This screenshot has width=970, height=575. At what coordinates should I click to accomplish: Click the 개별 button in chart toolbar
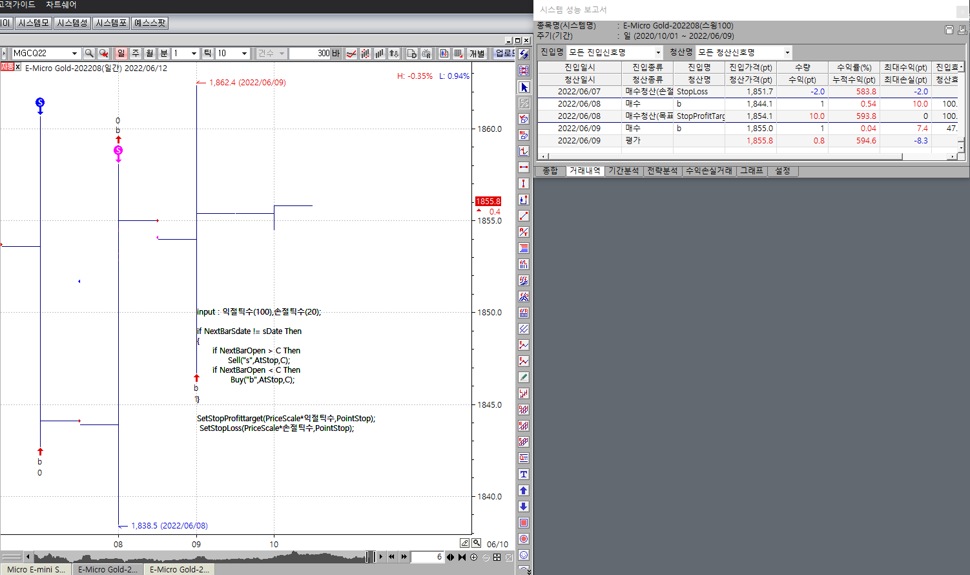click(477, 54)
